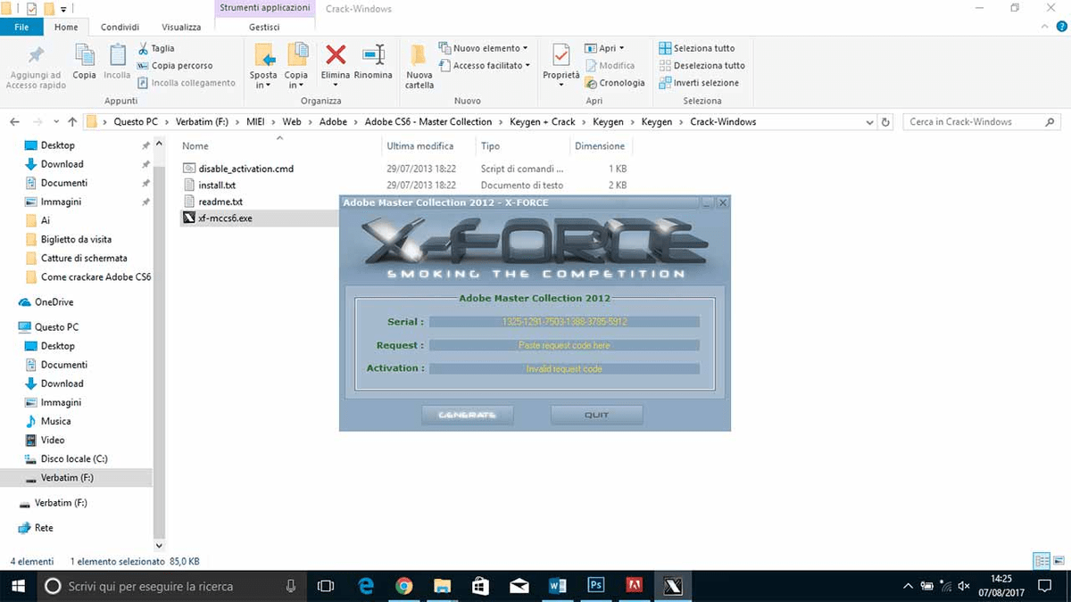Click Accesso facilitato option
The image size is (1071, 602).
tap(484, 65)
